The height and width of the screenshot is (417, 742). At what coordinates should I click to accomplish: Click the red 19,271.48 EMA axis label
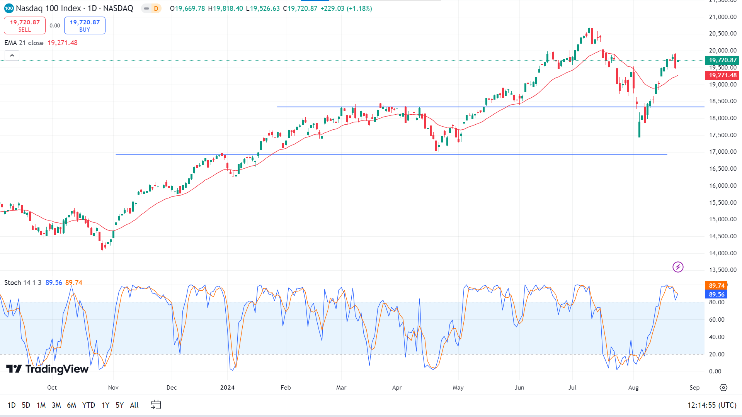pyautogui.click(x=722, y=75)
